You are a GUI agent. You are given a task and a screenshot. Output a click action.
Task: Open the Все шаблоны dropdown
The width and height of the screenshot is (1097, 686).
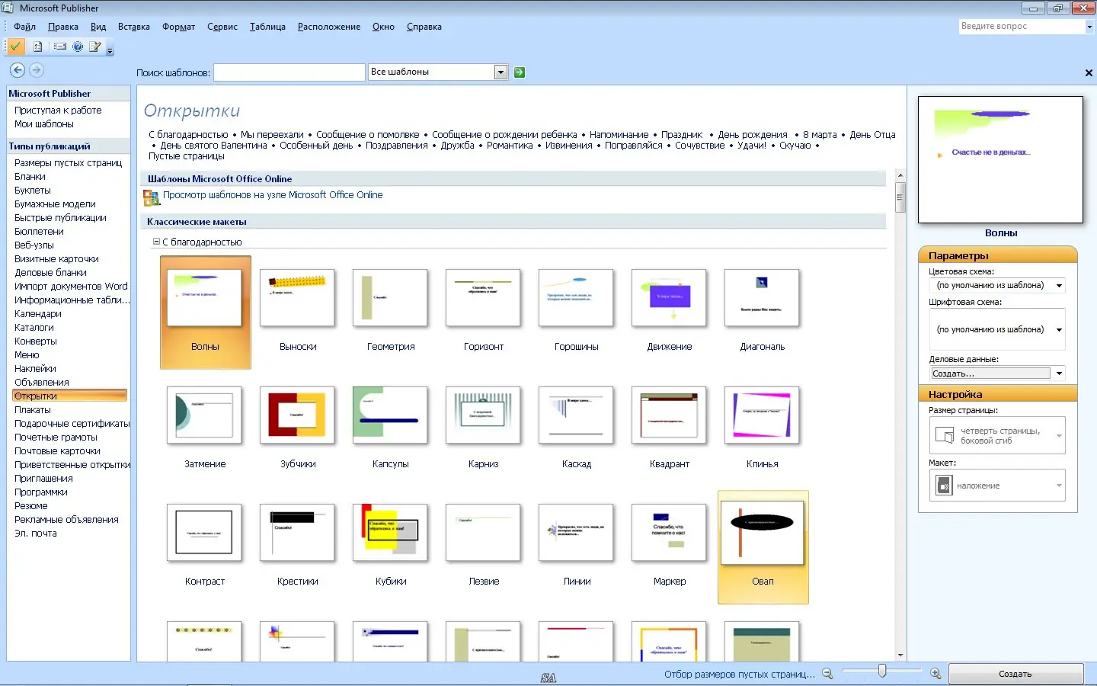[x=501, y=72]
